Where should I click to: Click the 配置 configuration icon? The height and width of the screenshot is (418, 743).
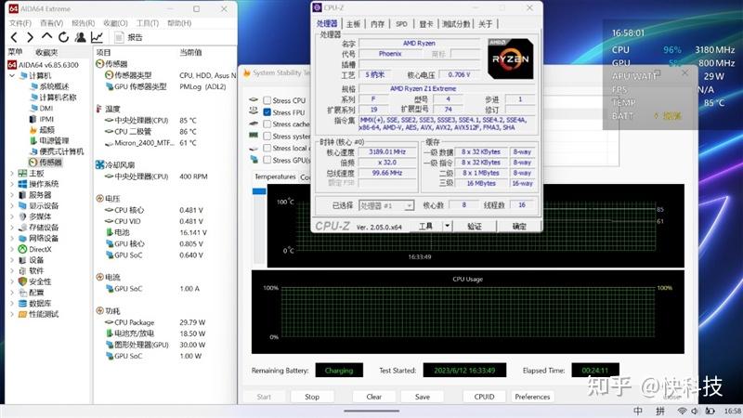[22, 293]
